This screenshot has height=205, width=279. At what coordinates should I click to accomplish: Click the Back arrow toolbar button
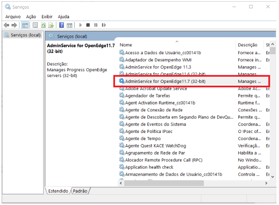(6, 25)
